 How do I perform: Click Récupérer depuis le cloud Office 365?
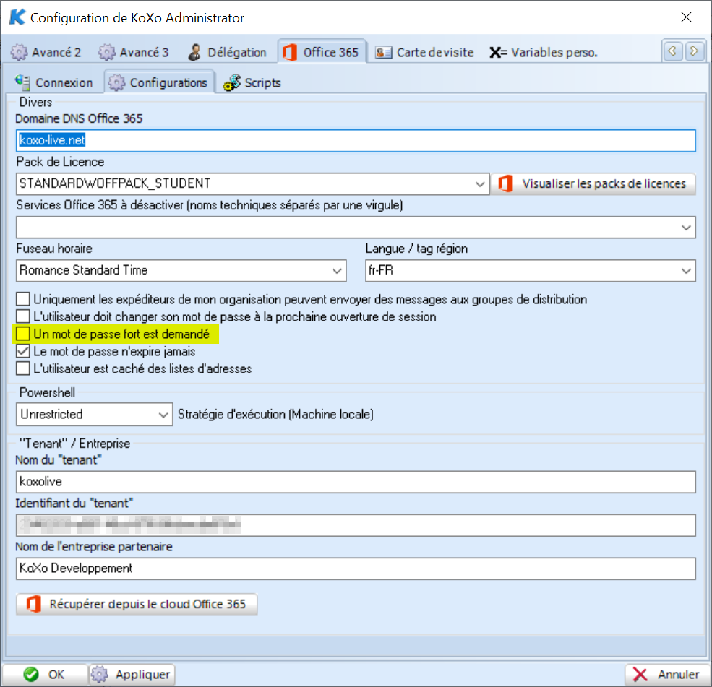tap(137, 605)
